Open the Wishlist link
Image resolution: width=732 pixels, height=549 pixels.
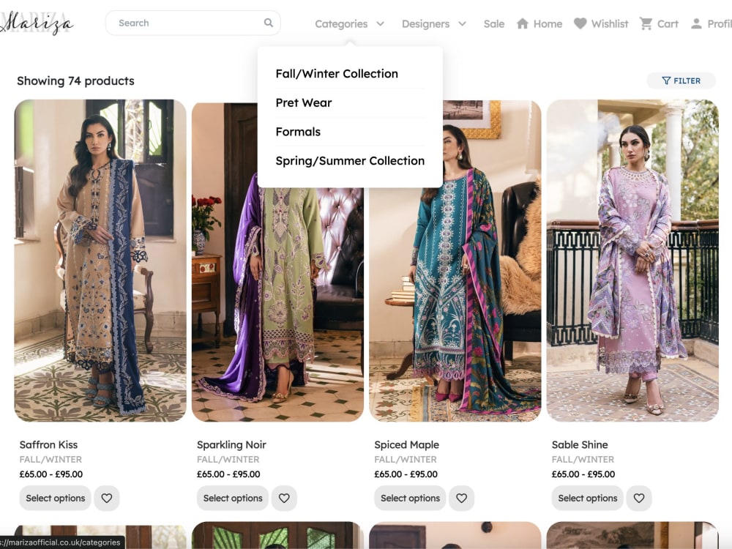click(x=610, y=24)
